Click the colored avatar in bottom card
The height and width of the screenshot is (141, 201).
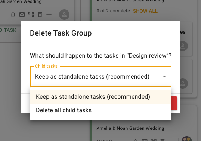click(187, 139)
